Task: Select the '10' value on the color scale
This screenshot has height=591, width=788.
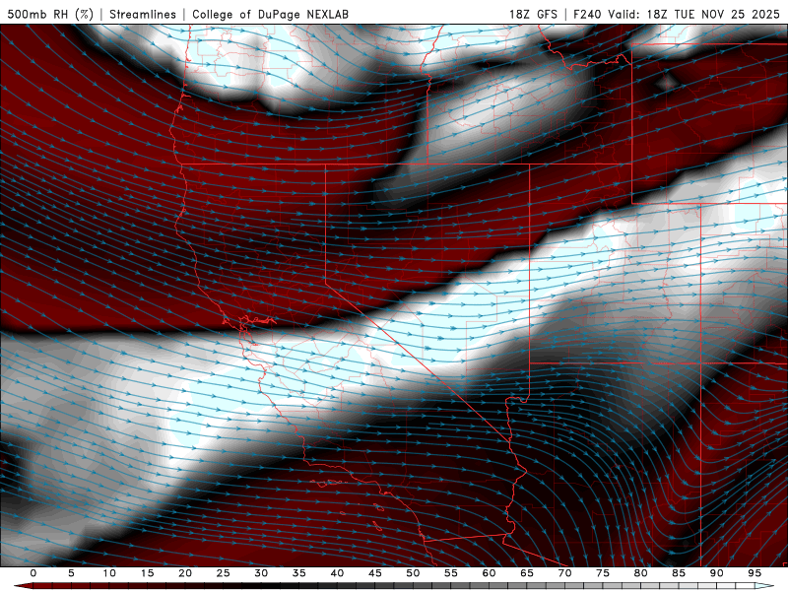Action: (109, 573)
